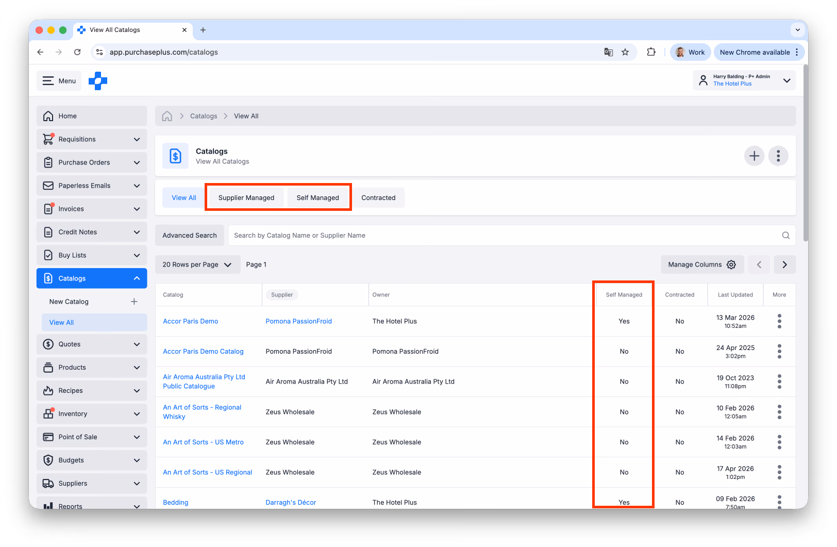
Task: Open Darragh's Décor supplier link
Action: click(291, 503)
